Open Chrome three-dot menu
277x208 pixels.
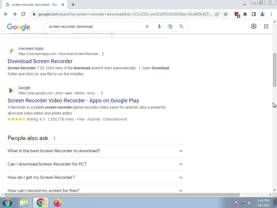(271, 14)
